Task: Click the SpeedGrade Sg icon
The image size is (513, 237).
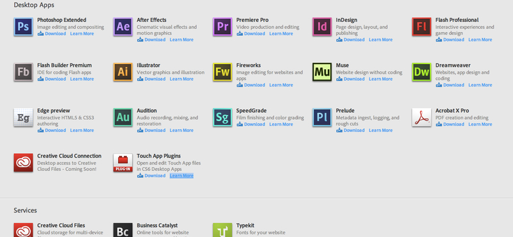Action: pyautogui.click(x=223, y=117)
